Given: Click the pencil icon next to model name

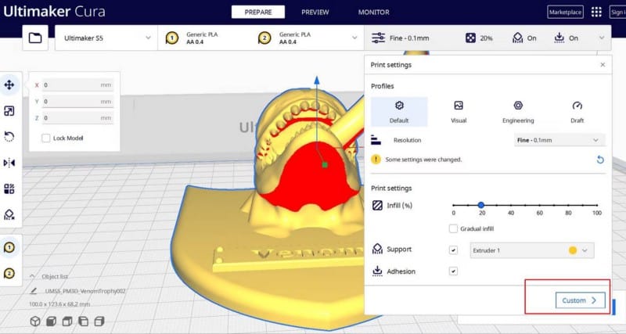Looking at the screenshot, I should (x=34, y=291).
